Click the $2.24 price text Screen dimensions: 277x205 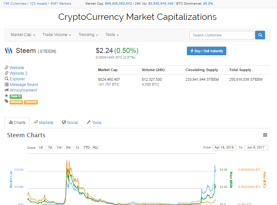104,51
